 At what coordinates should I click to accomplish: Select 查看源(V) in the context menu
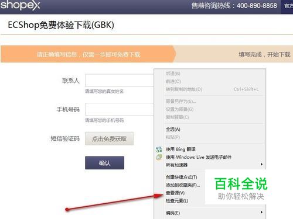[175, 193]
